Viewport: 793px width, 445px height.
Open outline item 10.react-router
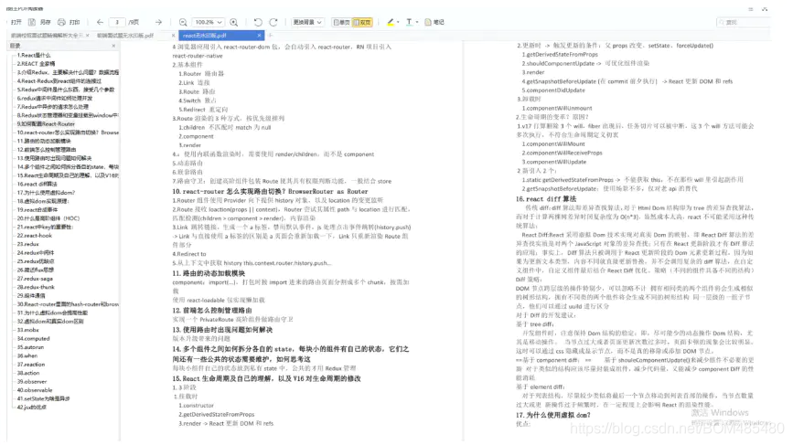click(68, 132)
